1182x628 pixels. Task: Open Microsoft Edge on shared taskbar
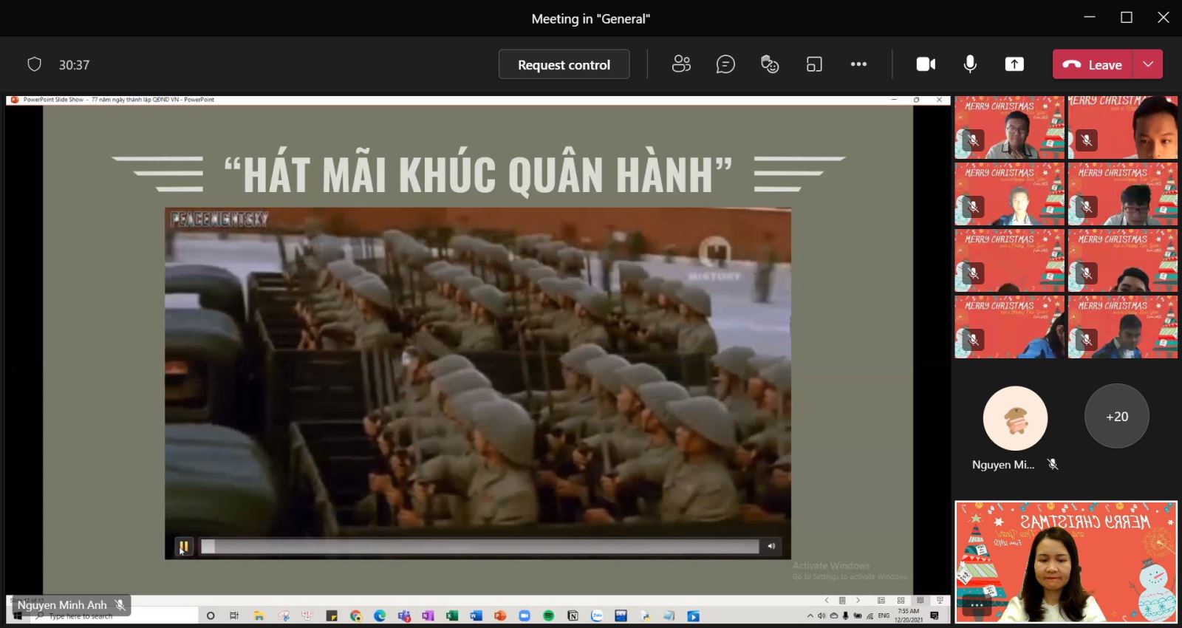[380, 615]
